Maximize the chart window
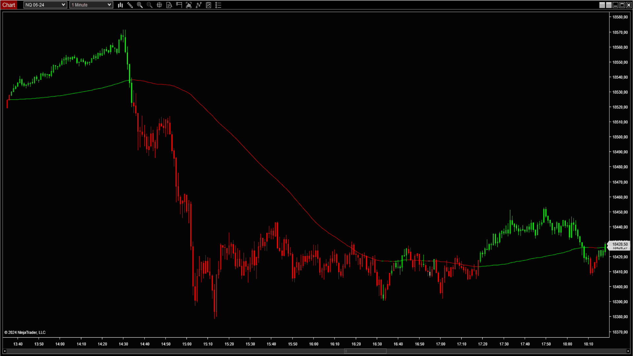The height and width of the screenshot is (356, 633). 622,5
